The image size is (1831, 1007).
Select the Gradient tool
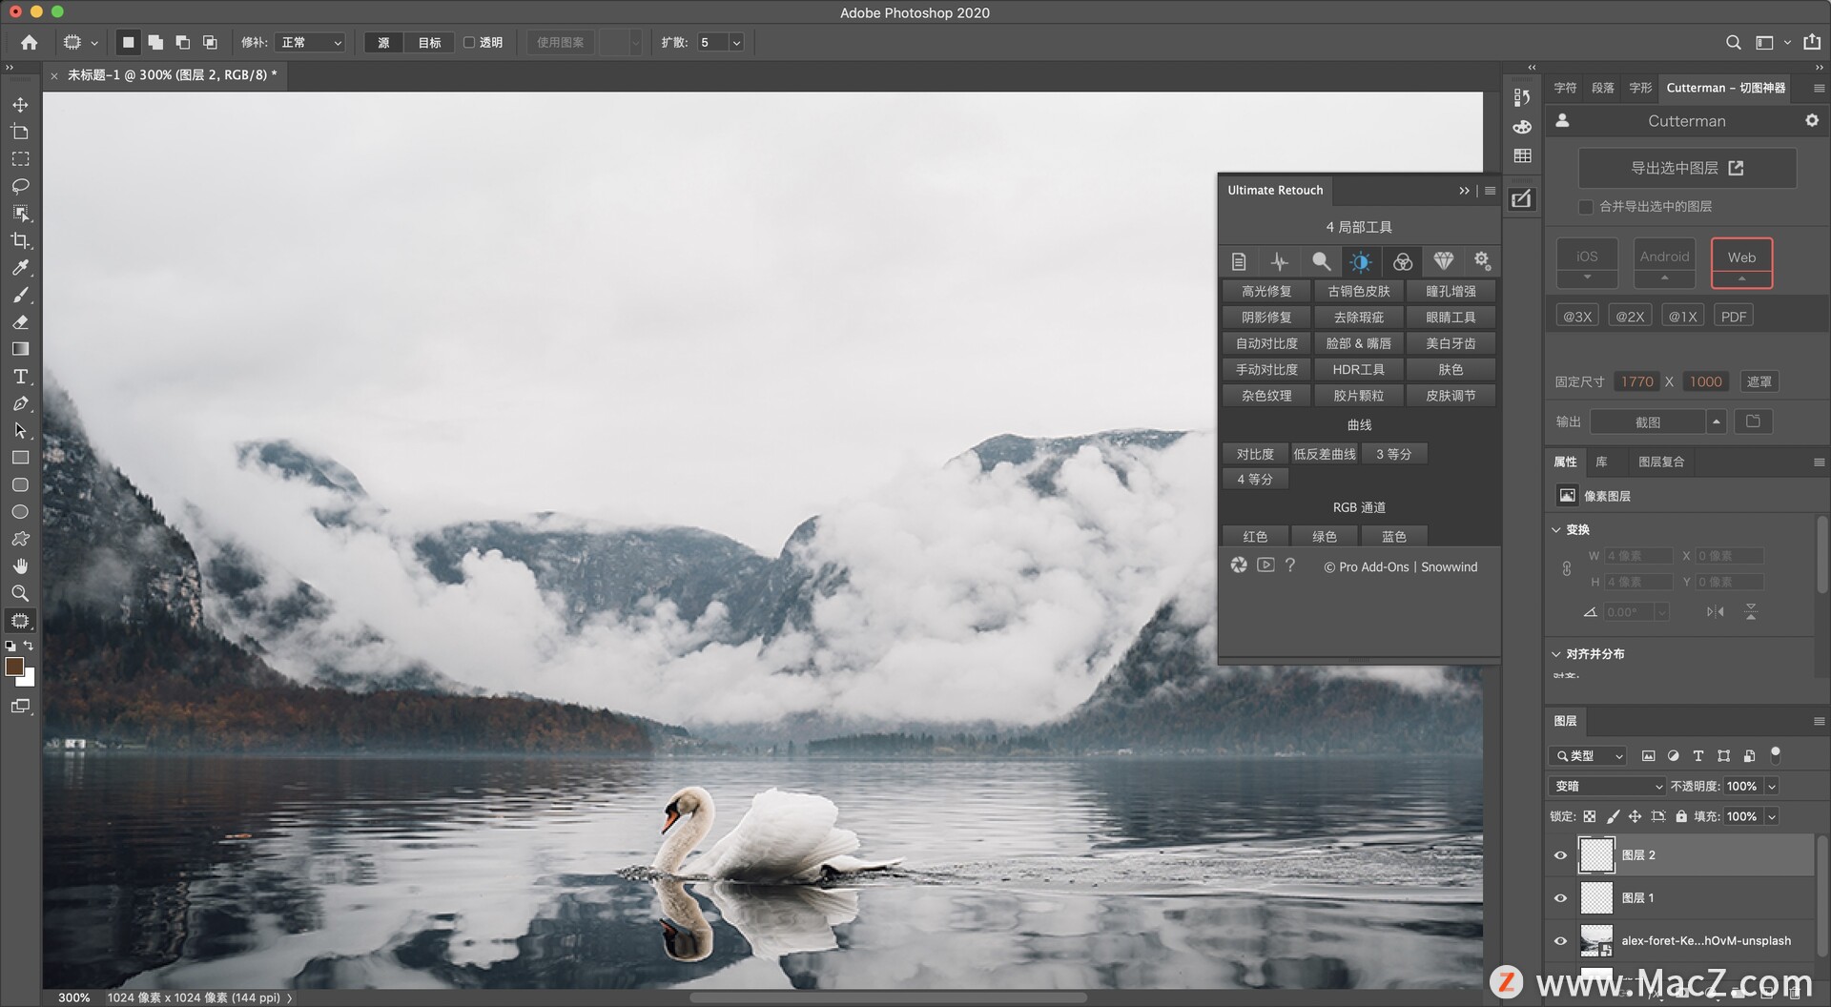click(20, 349)
